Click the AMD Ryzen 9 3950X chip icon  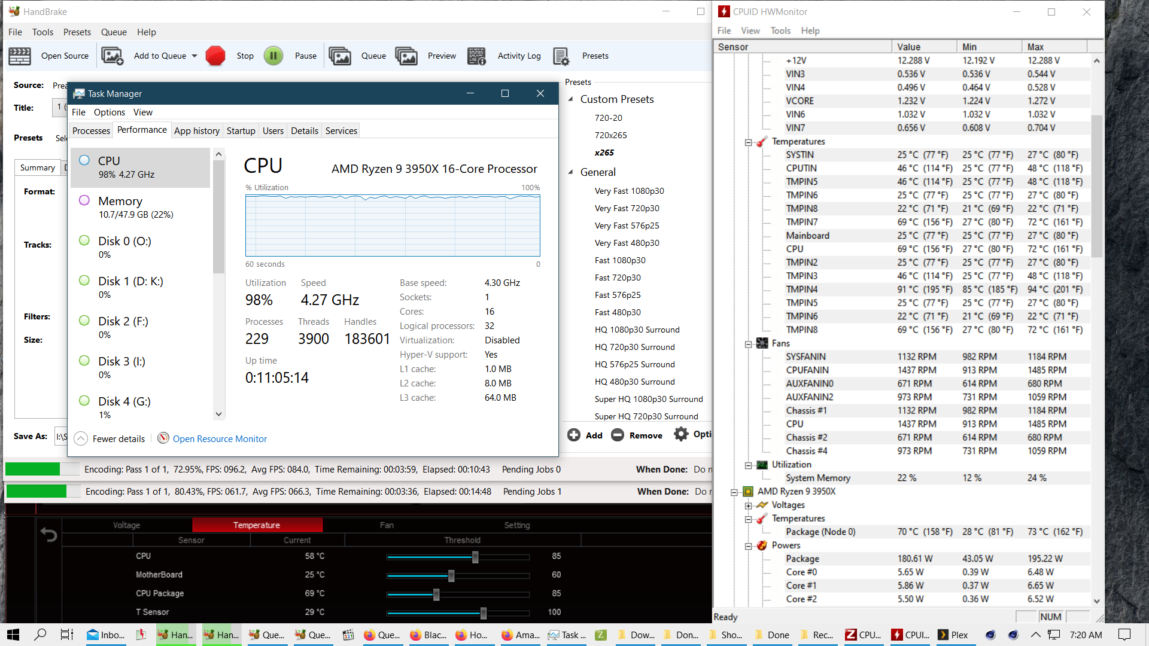[748, 492]
